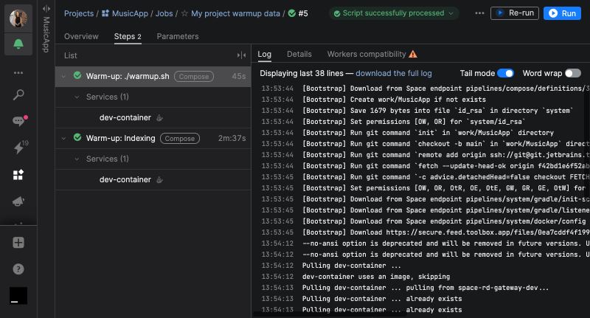Disable Tail mode switch

coord(505,73)
